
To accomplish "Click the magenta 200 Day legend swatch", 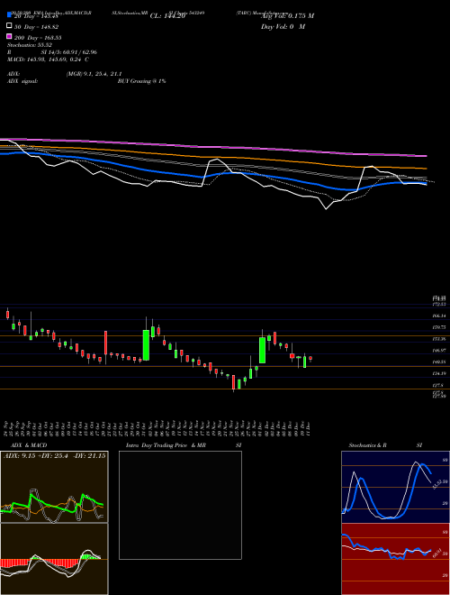I will (10, 37).
